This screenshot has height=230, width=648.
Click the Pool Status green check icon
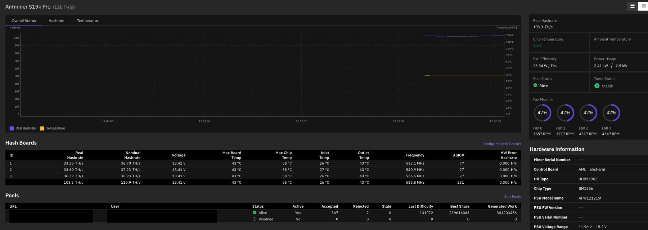535,85
